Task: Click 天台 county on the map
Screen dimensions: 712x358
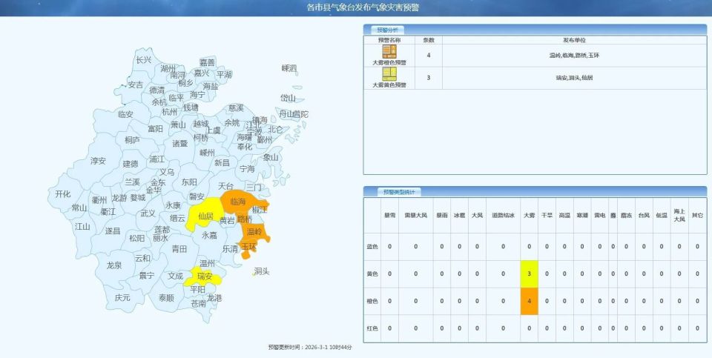Action: [225, 186]
